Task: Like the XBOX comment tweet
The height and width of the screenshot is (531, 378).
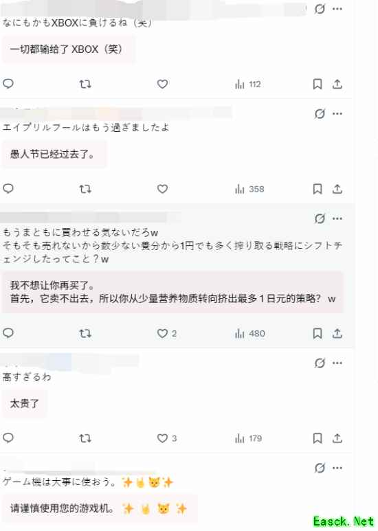Action: pos(162,84)
